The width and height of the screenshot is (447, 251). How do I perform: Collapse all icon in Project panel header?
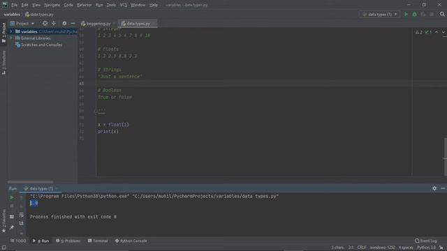coord(54,23)
